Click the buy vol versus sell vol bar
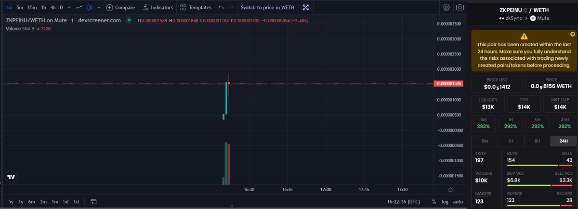Viewport: 578px width, 209px height. (539, 186)
